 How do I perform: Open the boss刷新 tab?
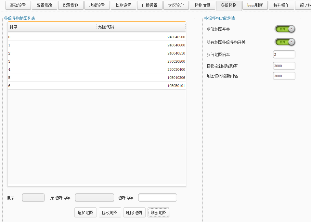(255, 5)
